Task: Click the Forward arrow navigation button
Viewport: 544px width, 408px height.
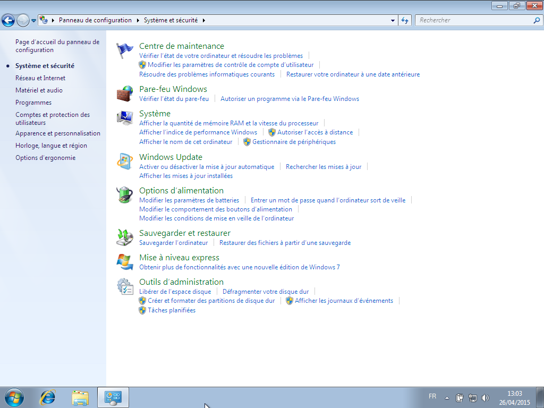Action: (23, 20)
